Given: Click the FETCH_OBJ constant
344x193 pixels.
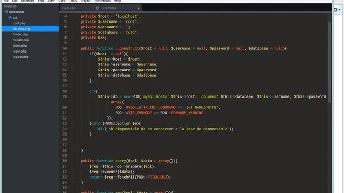Looking at the screenshot, I should pos(157,177).
